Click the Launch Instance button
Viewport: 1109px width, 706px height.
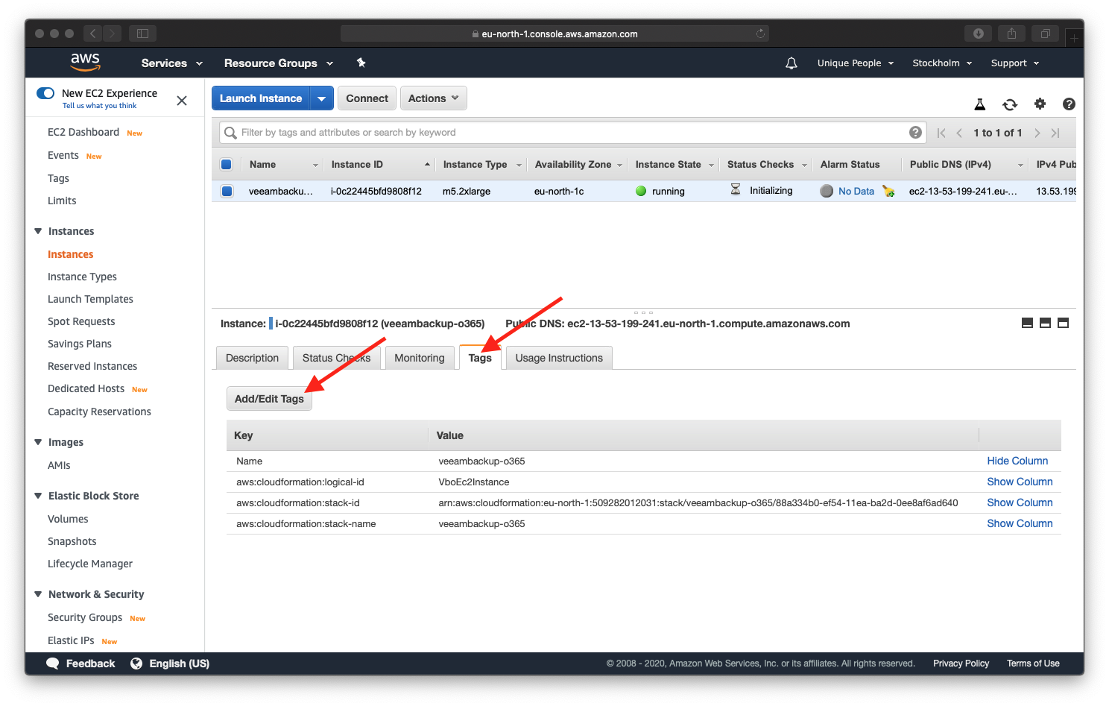261,98
